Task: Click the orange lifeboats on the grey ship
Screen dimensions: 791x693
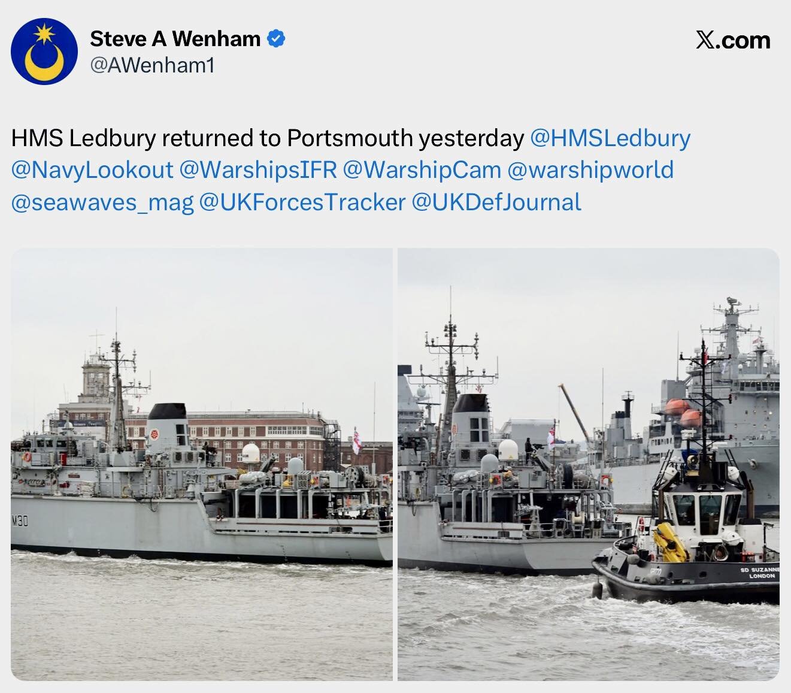Action: 684,413
